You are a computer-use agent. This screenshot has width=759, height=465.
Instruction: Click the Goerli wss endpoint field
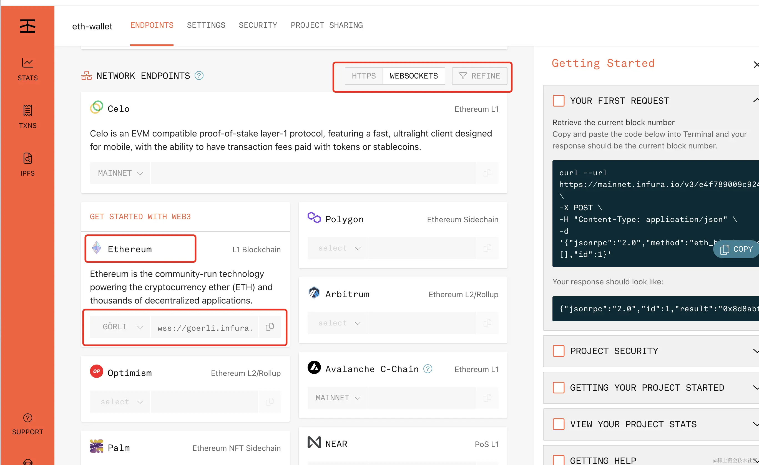205,328
